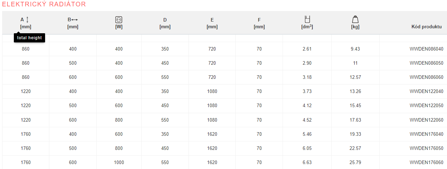Click the 'ELEKTRICKÝ RADIÁTOR' heading

tap(44, 4)
